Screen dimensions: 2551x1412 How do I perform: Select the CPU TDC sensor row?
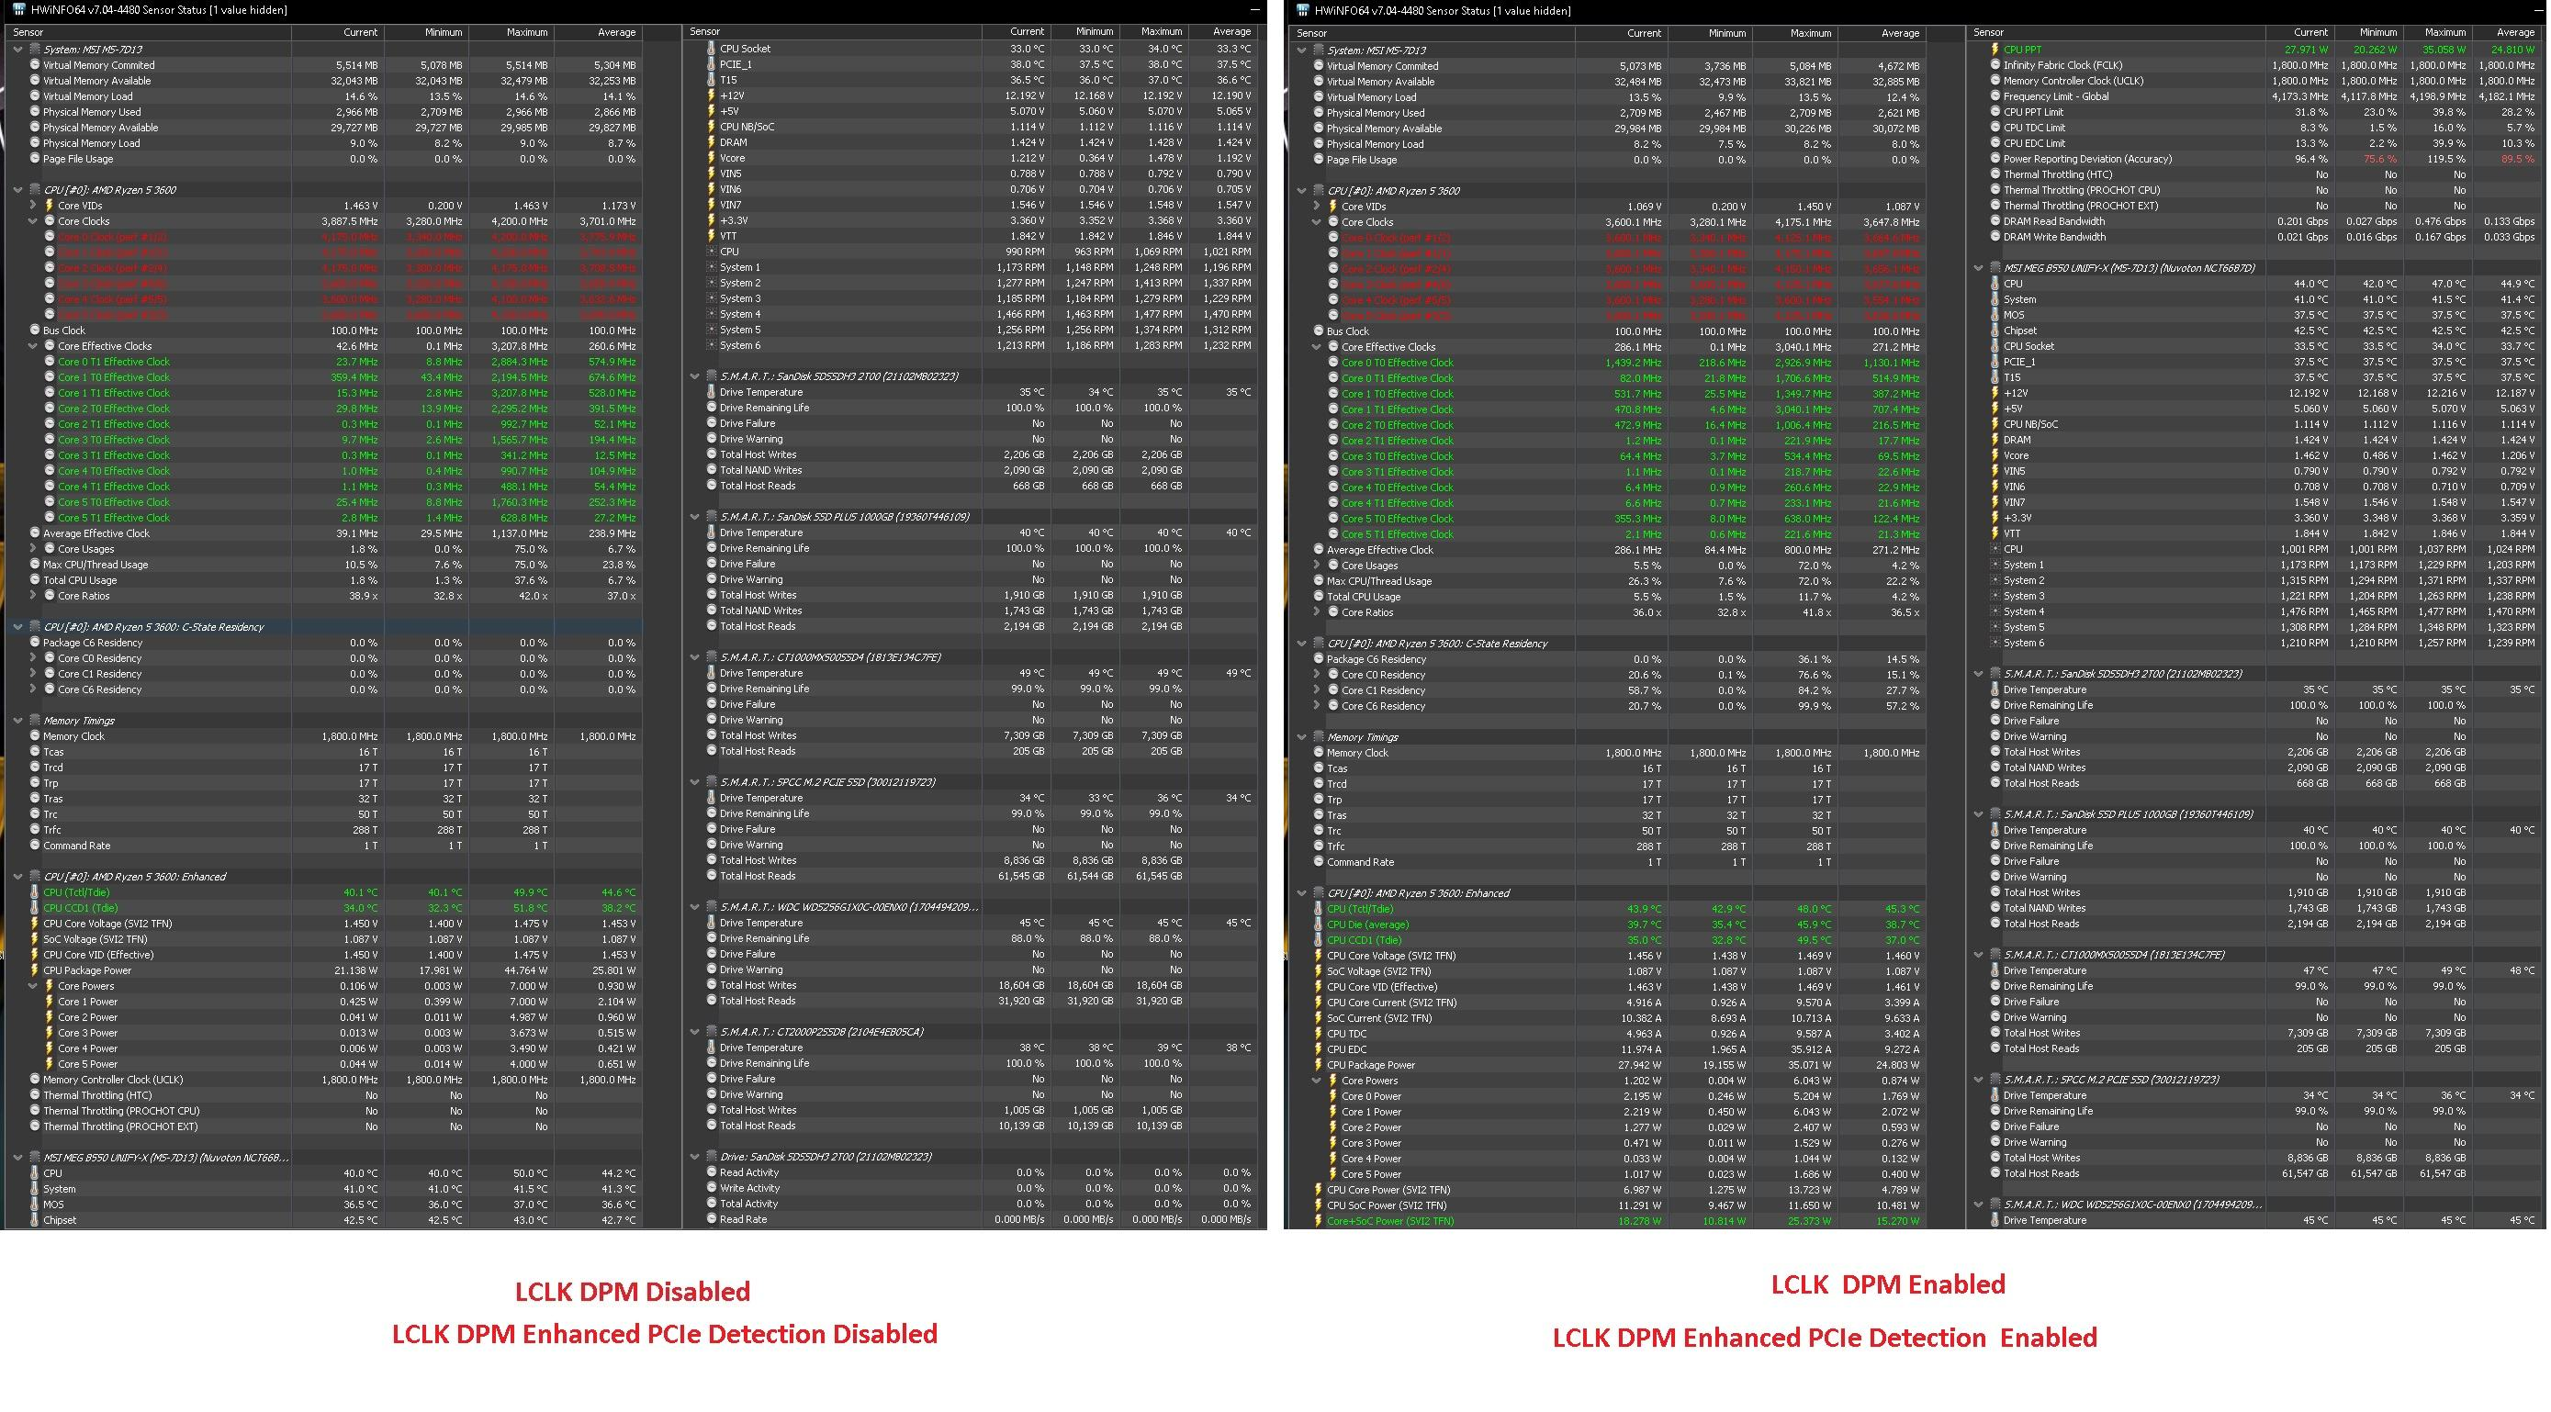coord(1347,1034)
